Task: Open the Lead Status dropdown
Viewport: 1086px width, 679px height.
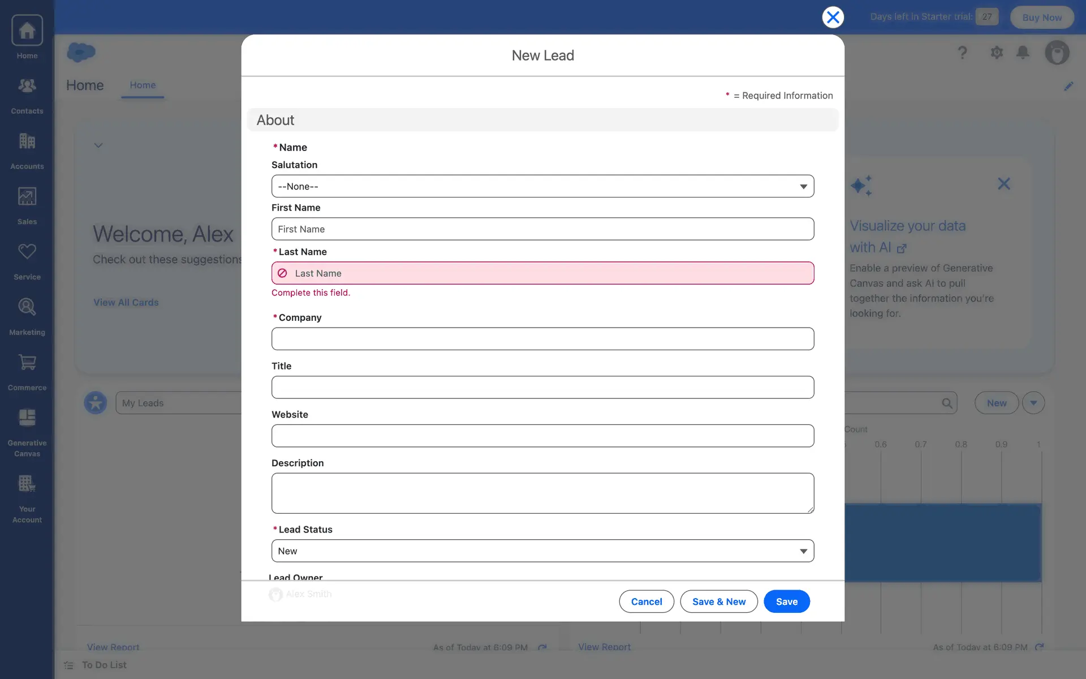Action: click(542, 551)
